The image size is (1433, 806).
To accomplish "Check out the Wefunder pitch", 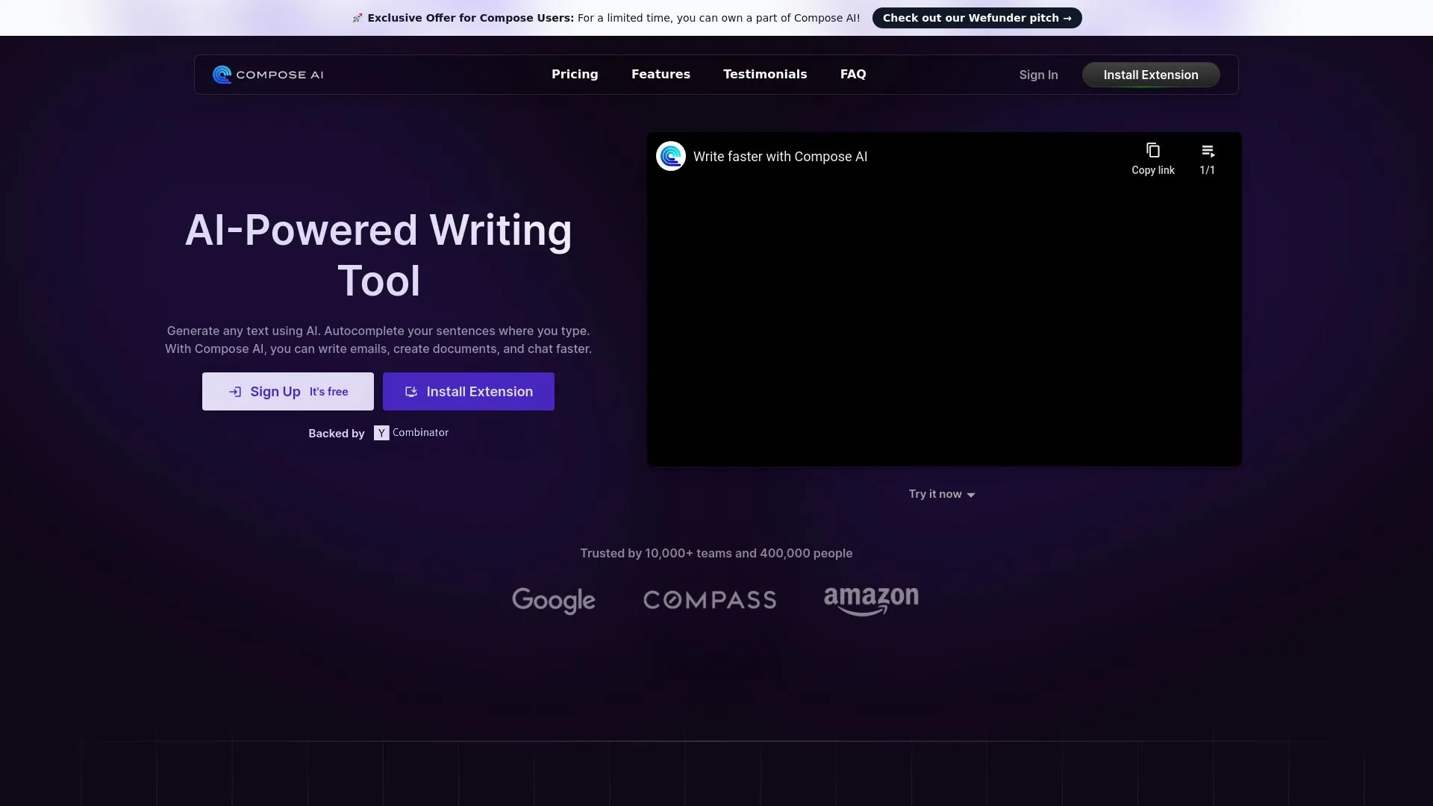I will [x=976, y=18].
